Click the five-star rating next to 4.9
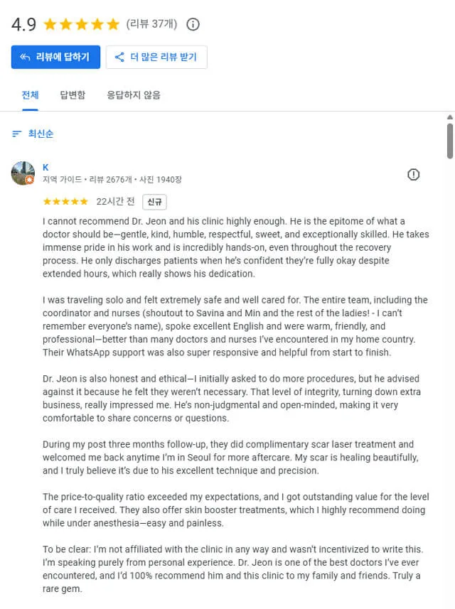455x609 pixels. (81, 24)
